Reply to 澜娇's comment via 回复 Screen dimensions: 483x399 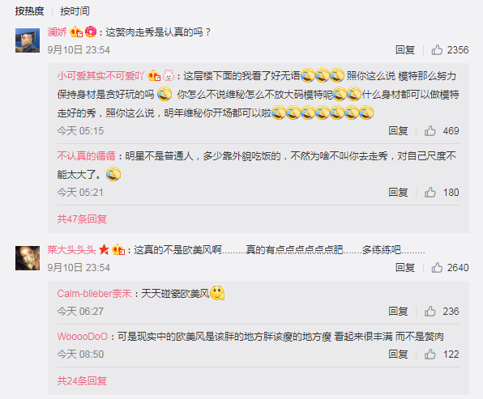pyautogui.click(x=405, y=50)
